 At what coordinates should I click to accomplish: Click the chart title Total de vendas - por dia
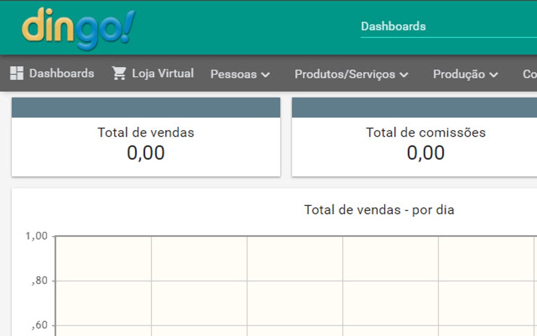coord(379,209)
